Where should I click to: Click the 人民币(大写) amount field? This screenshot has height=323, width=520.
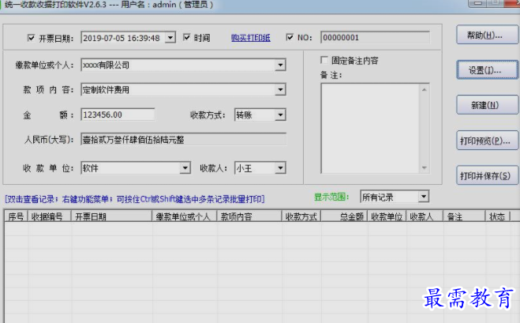point(183,140)
